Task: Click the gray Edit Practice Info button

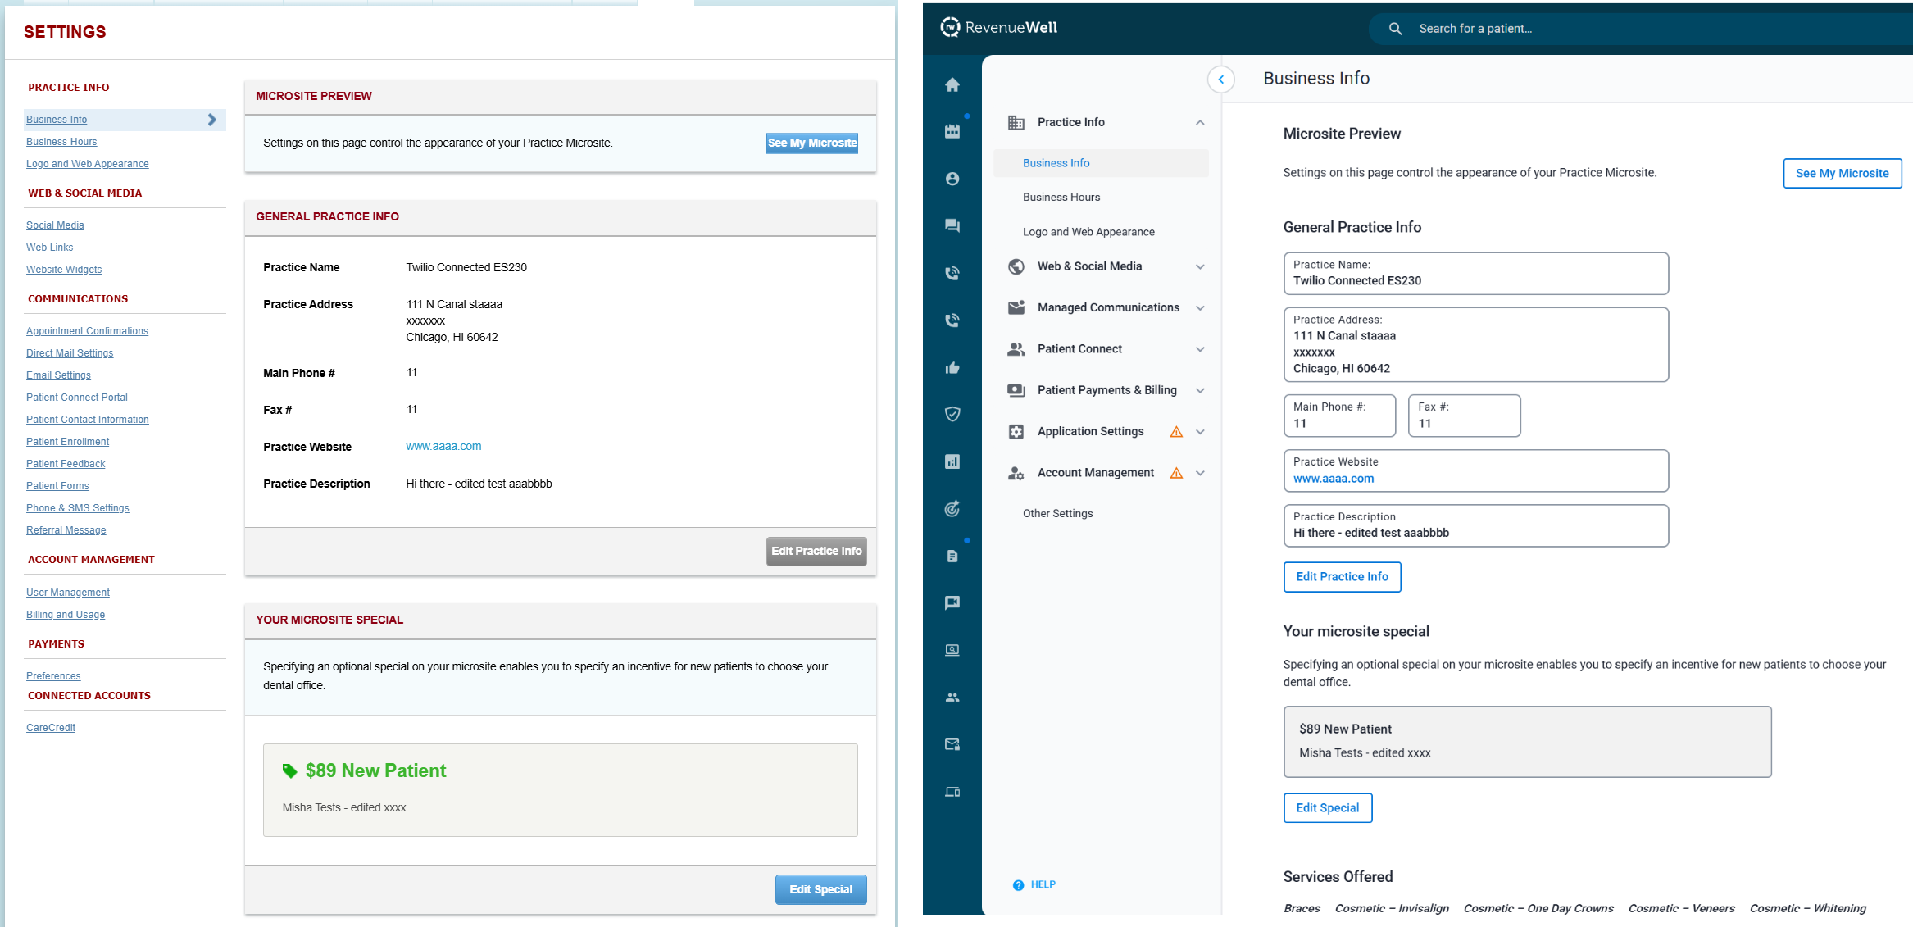Action: [x=816, y=552]
